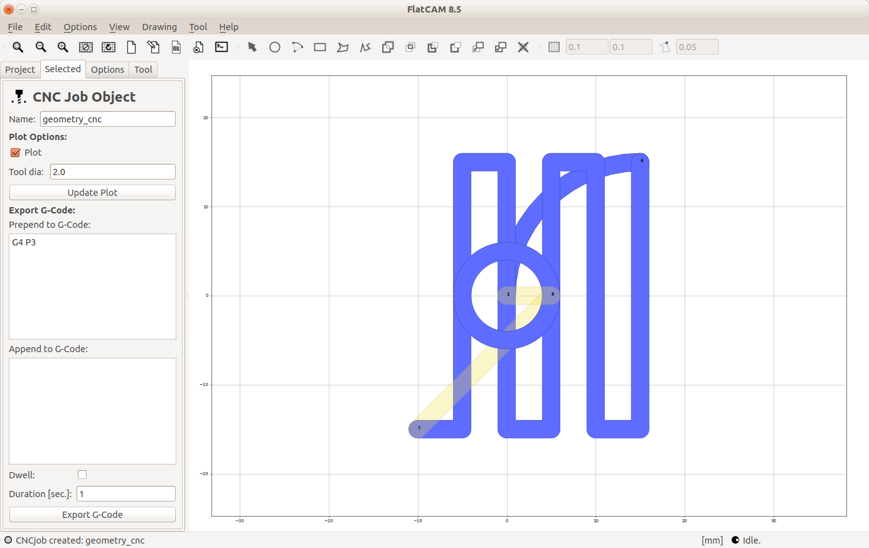Screen dimensions: 869x548
Task: Open the Drawing menu
Action: coord(159,27)
